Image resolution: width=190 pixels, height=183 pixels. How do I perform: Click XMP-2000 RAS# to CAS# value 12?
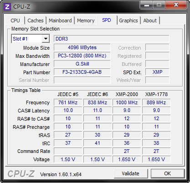127,118
